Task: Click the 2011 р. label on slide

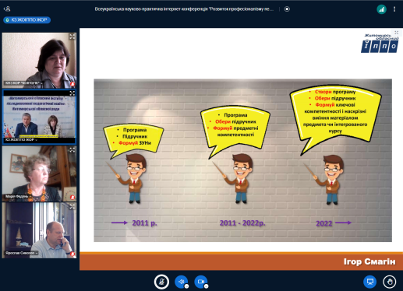Action: tap(144, 223)
